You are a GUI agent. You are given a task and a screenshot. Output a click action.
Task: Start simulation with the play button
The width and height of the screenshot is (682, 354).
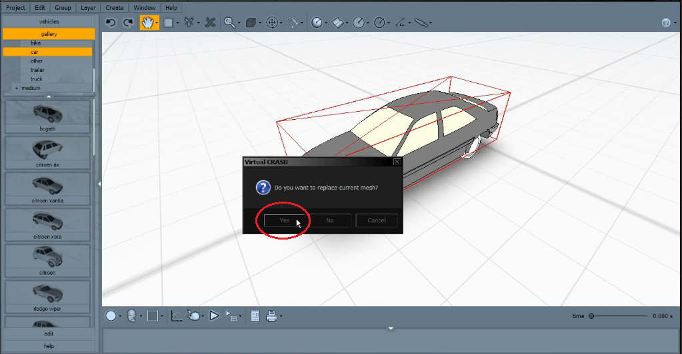click(214, 316)
